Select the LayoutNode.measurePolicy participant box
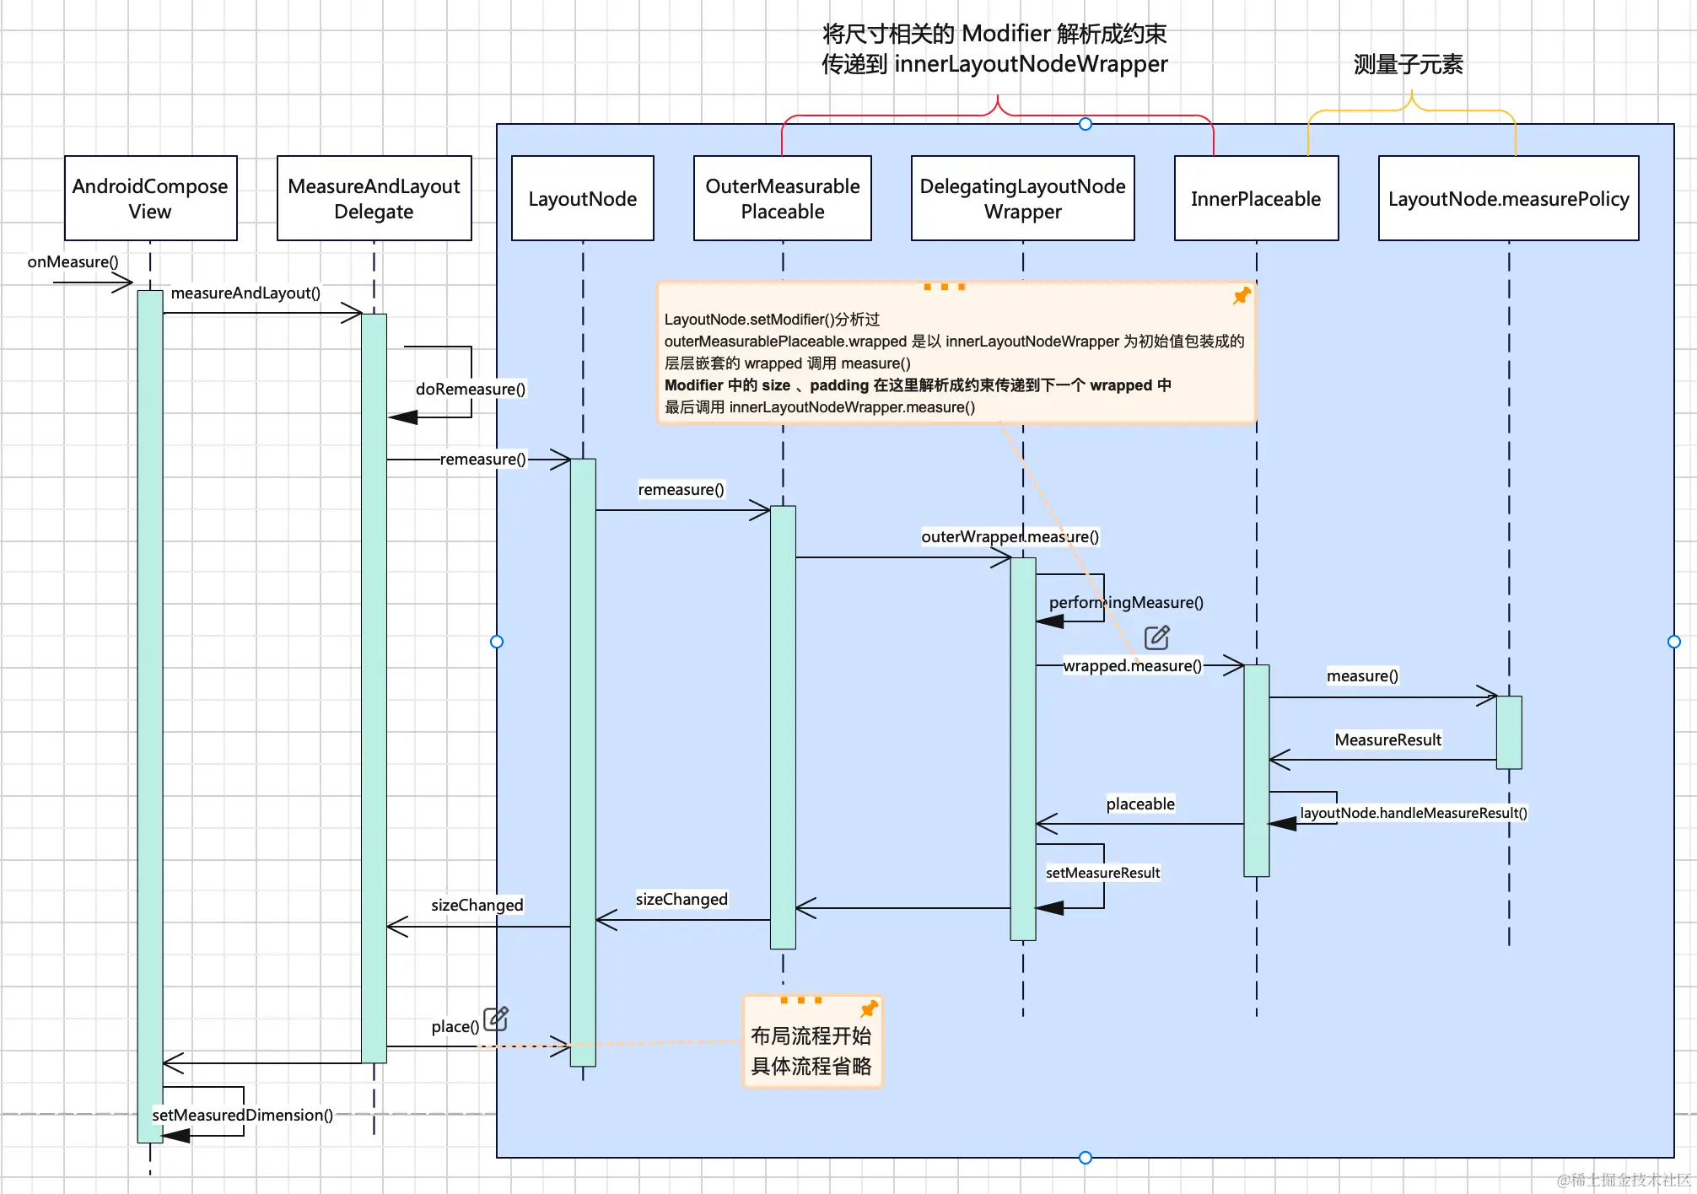 click(x=1507, y=198)
